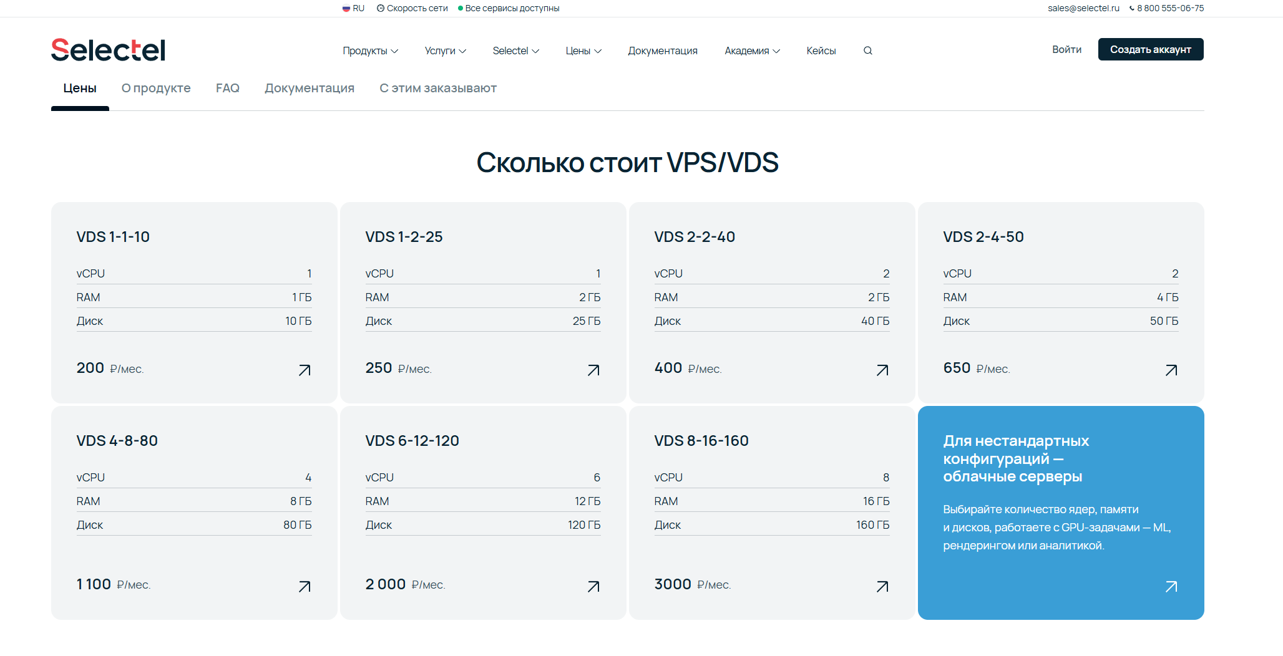Click the Войти link

point(1067,49)
